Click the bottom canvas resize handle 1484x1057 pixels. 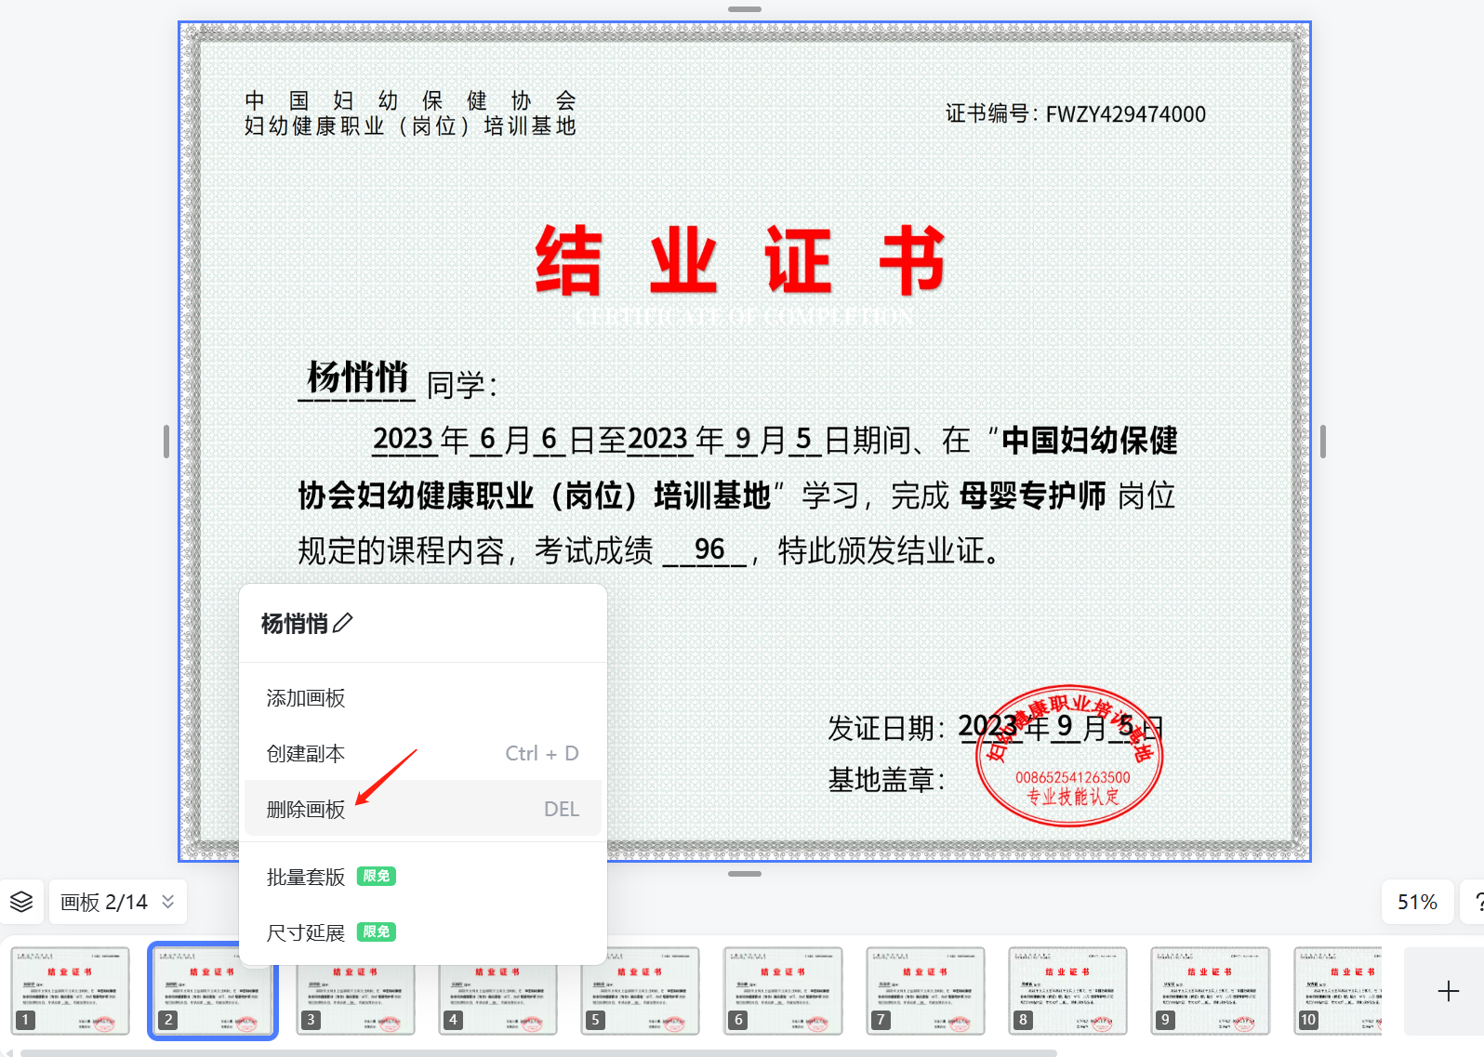tap(745, 874)
